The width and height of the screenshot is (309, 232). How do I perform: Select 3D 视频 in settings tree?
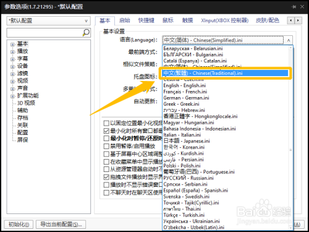click(x=26, y=103)
